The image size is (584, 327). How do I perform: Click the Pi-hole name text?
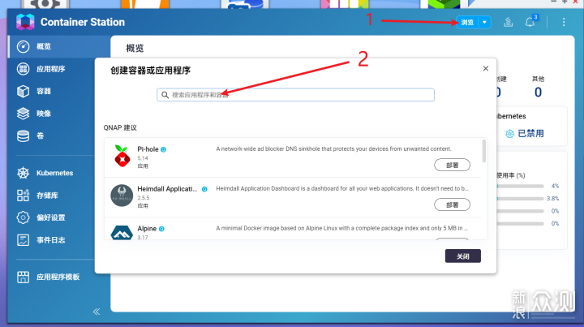tap(148, 149)
